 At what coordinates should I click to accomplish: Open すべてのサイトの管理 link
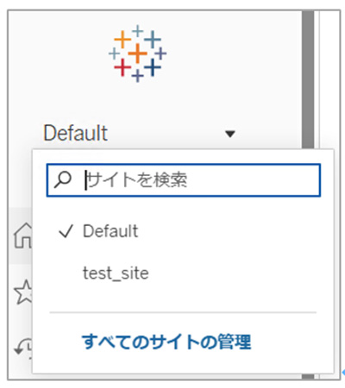click(166, 341)
